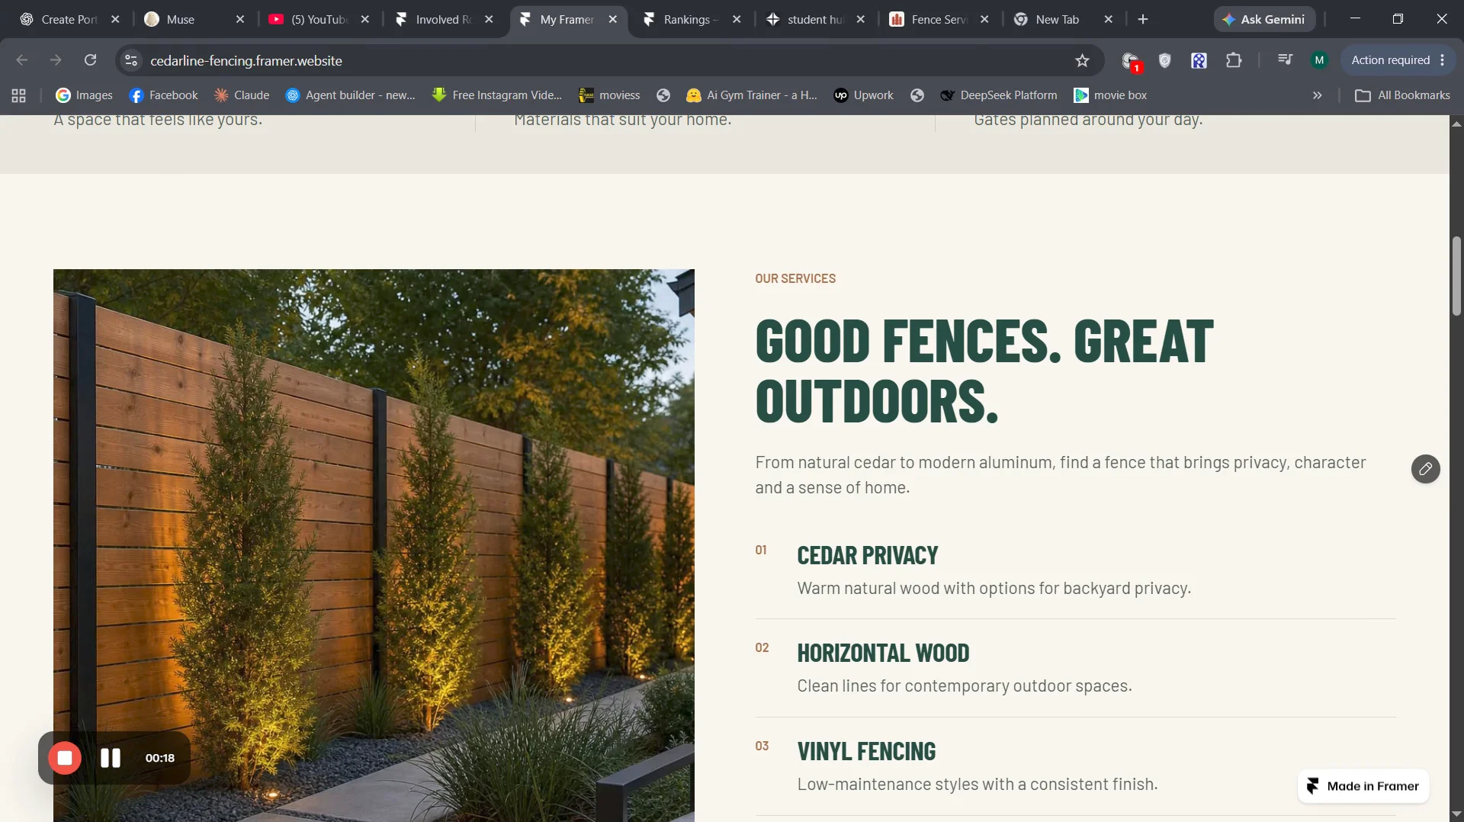Open a new tab with plus button
The image size is (1464, 822).
click(1142, 19)
